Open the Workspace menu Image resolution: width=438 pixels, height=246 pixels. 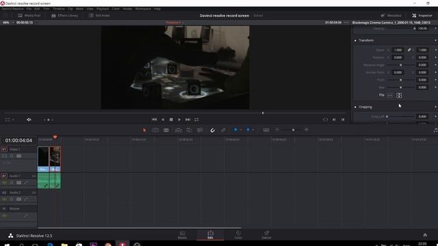click(x=143, y=9)
